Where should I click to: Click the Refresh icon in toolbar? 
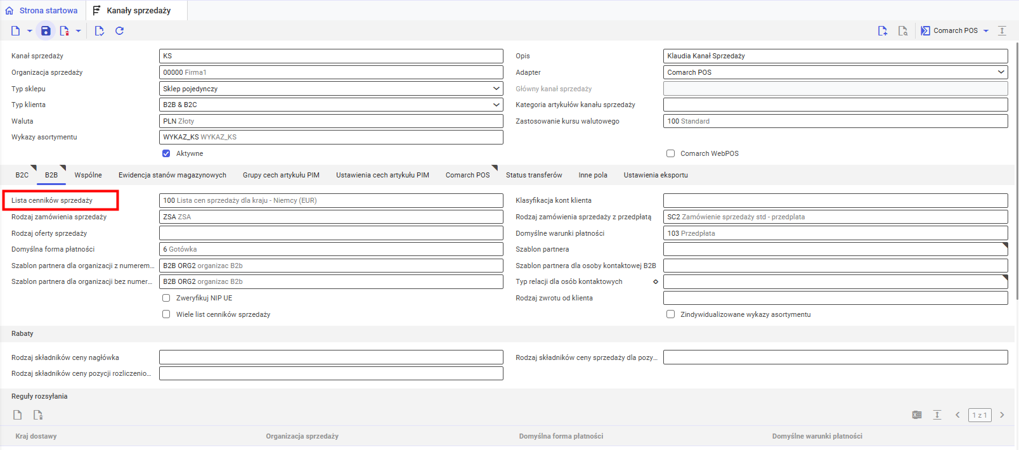point(119,30)
